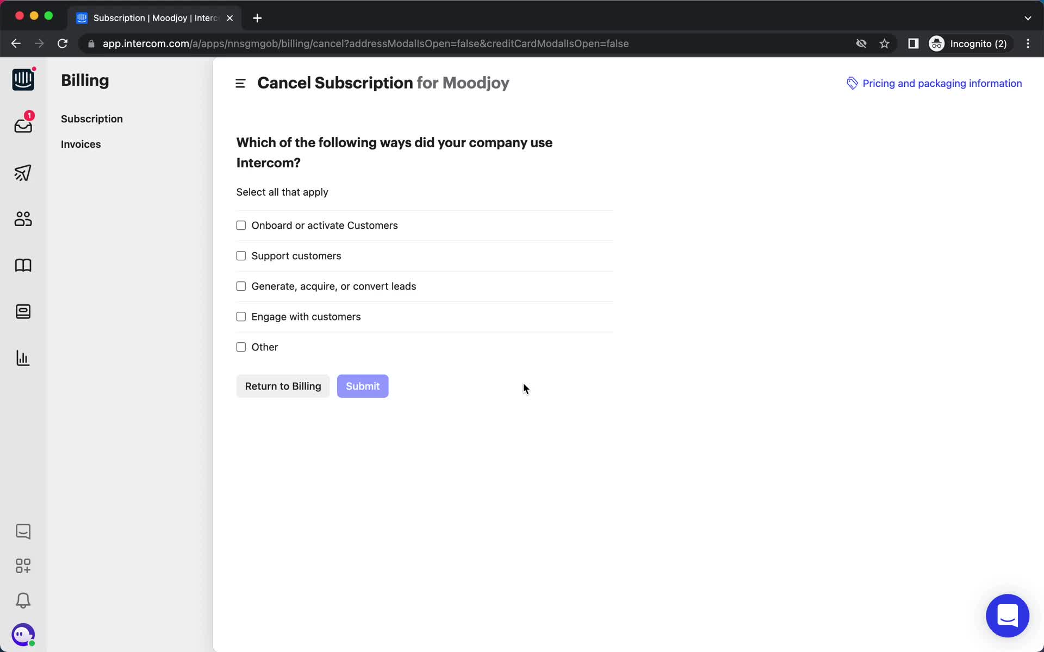
Task: Toggle the Onboard or activate Customers checkbox
Action: click(240, 224)
